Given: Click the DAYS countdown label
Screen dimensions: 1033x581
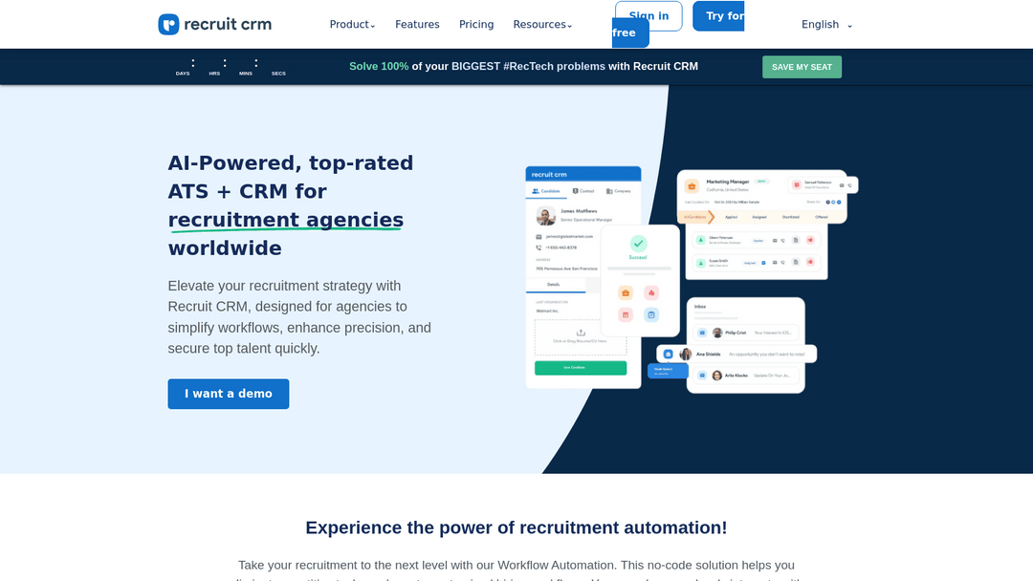Looking at the screenshot, I should 183,74.
